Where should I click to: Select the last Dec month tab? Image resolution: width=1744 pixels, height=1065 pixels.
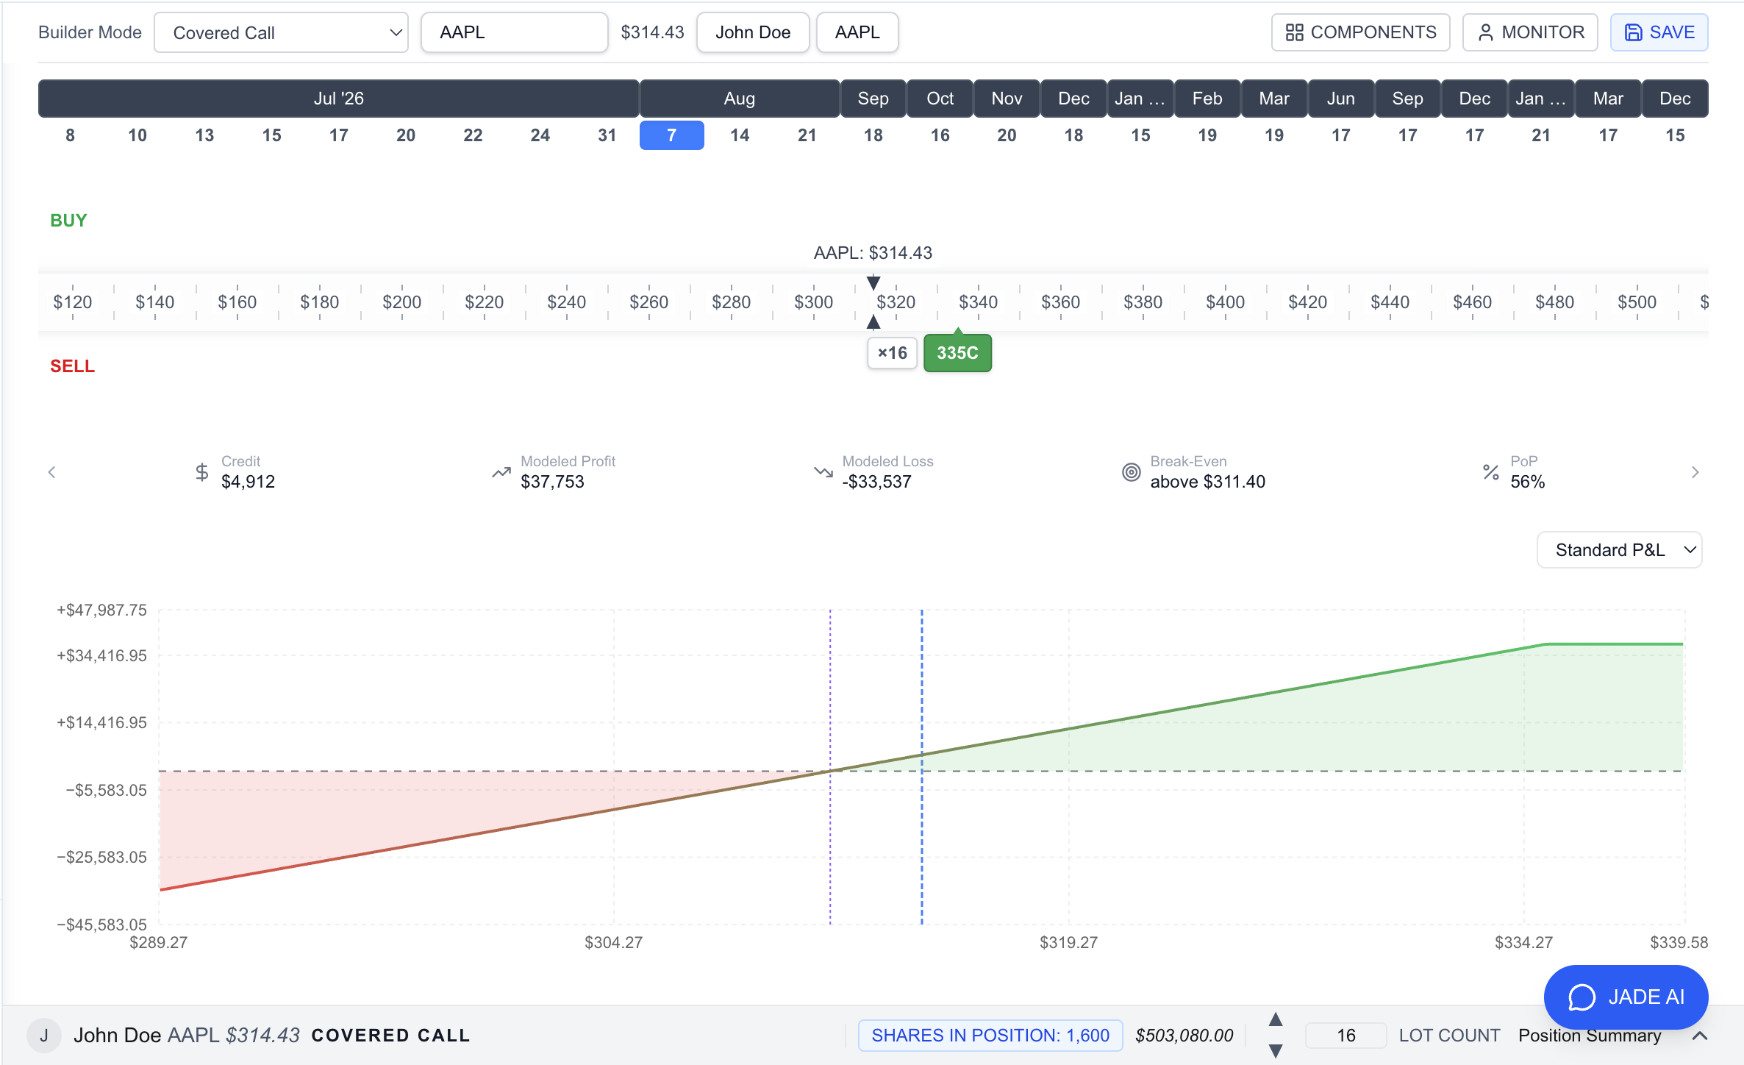pyautogui.click(x=1675, y=99)
